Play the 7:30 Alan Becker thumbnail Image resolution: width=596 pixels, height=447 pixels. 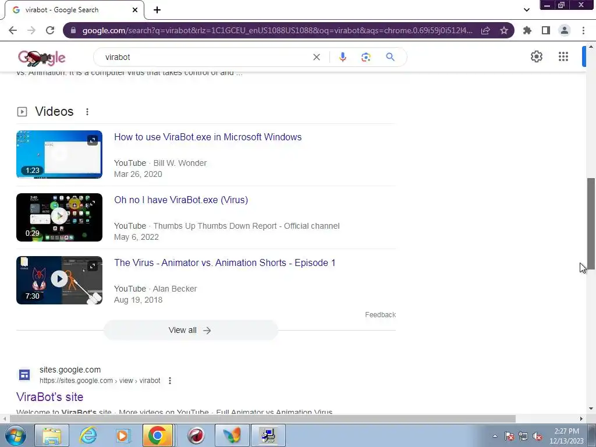(59, 280)
